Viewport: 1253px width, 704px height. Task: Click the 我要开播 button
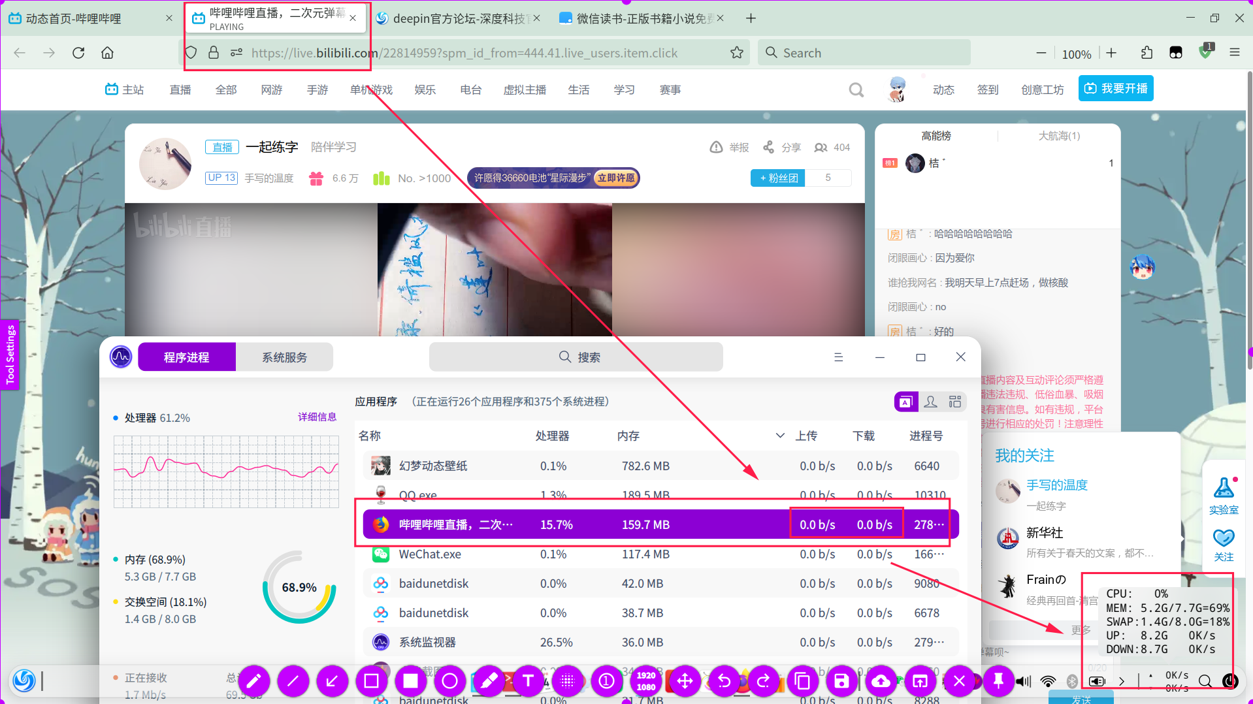coord(1116,89)
